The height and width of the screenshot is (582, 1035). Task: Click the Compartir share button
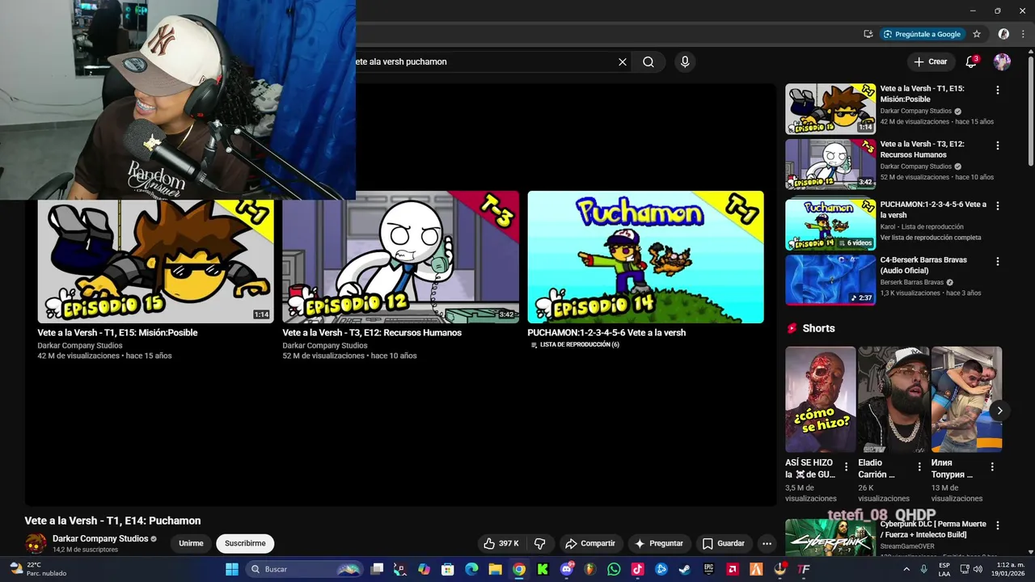click(589, 543)
